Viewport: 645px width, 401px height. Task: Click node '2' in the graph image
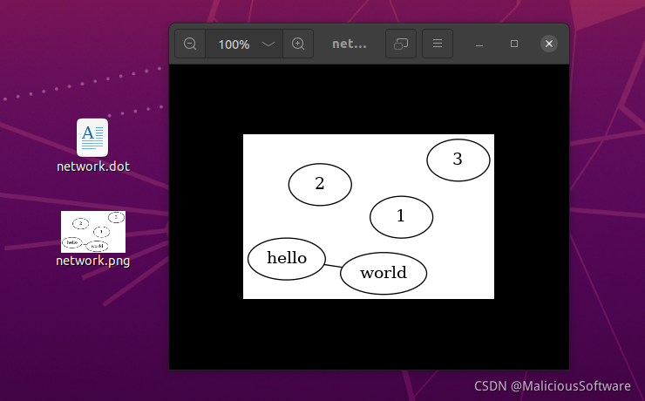(x=320, y=184)
